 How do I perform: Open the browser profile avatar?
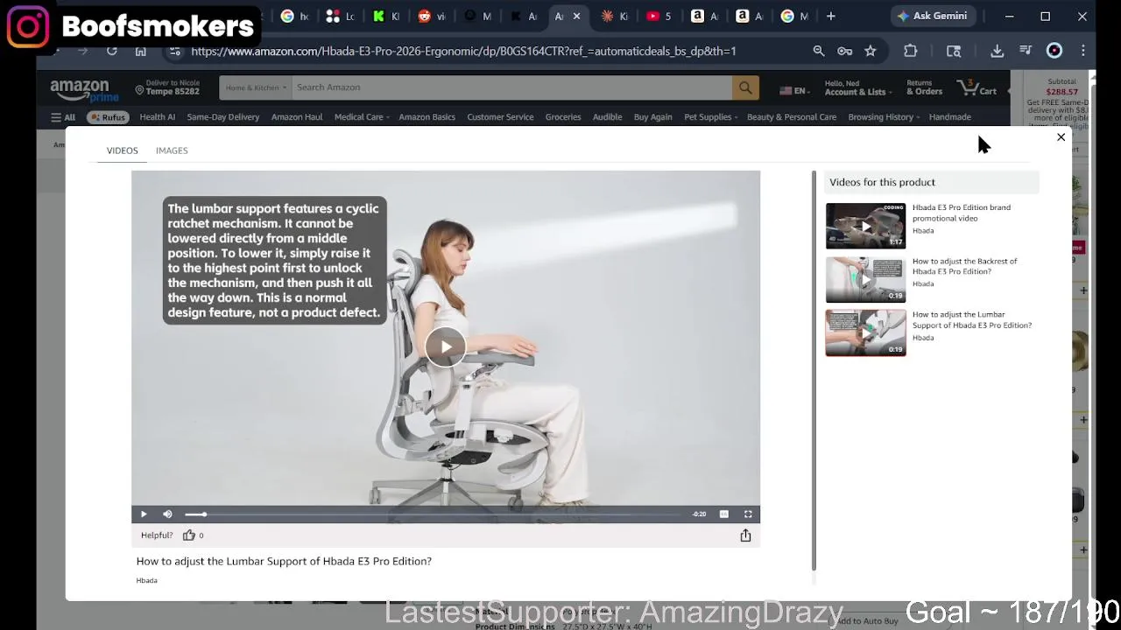[1054, 52]
